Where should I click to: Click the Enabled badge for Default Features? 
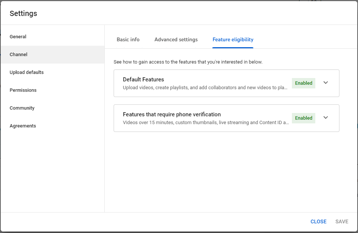coord(303,83)
